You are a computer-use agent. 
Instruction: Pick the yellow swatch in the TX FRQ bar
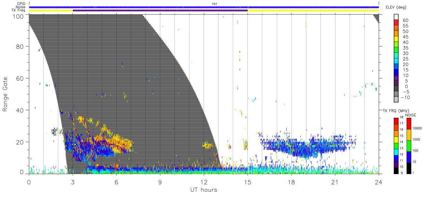(396, 140)
